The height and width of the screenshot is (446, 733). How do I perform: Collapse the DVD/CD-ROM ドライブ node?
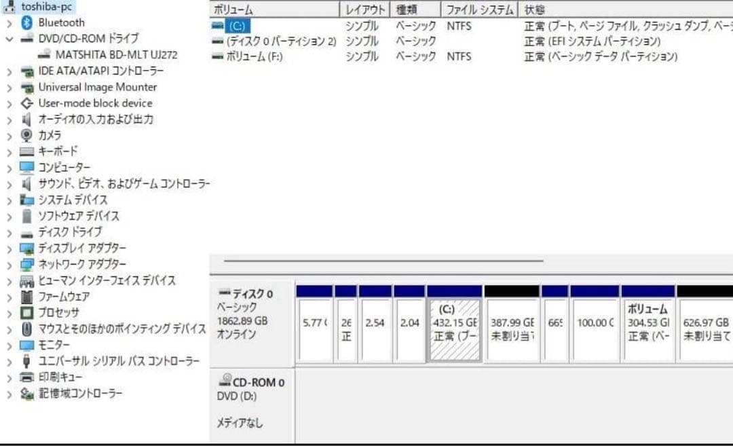pos(9,38)
